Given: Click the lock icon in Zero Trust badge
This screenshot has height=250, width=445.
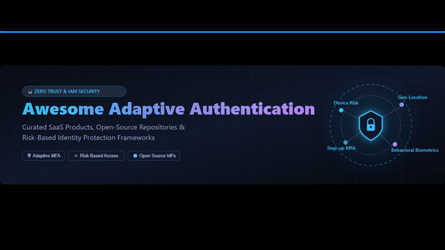Looking at the screenshot, I should tap(30, 91).
